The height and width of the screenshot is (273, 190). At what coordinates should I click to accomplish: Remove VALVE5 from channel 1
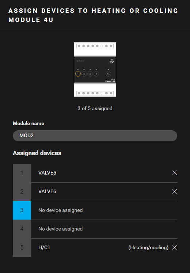tap(175, 173)
